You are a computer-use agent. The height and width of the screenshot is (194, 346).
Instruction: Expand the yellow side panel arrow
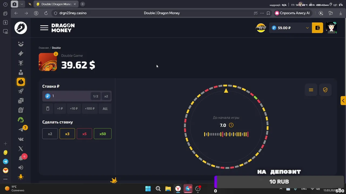click(x=343, y=101)
